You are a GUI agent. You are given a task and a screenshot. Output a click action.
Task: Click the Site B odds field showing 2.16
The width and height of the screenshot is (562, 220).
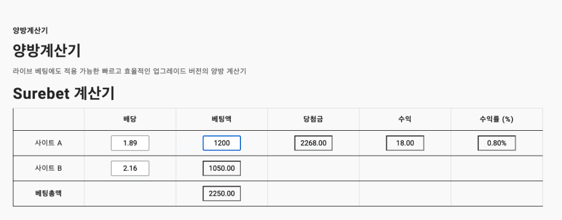pos(130,168)
